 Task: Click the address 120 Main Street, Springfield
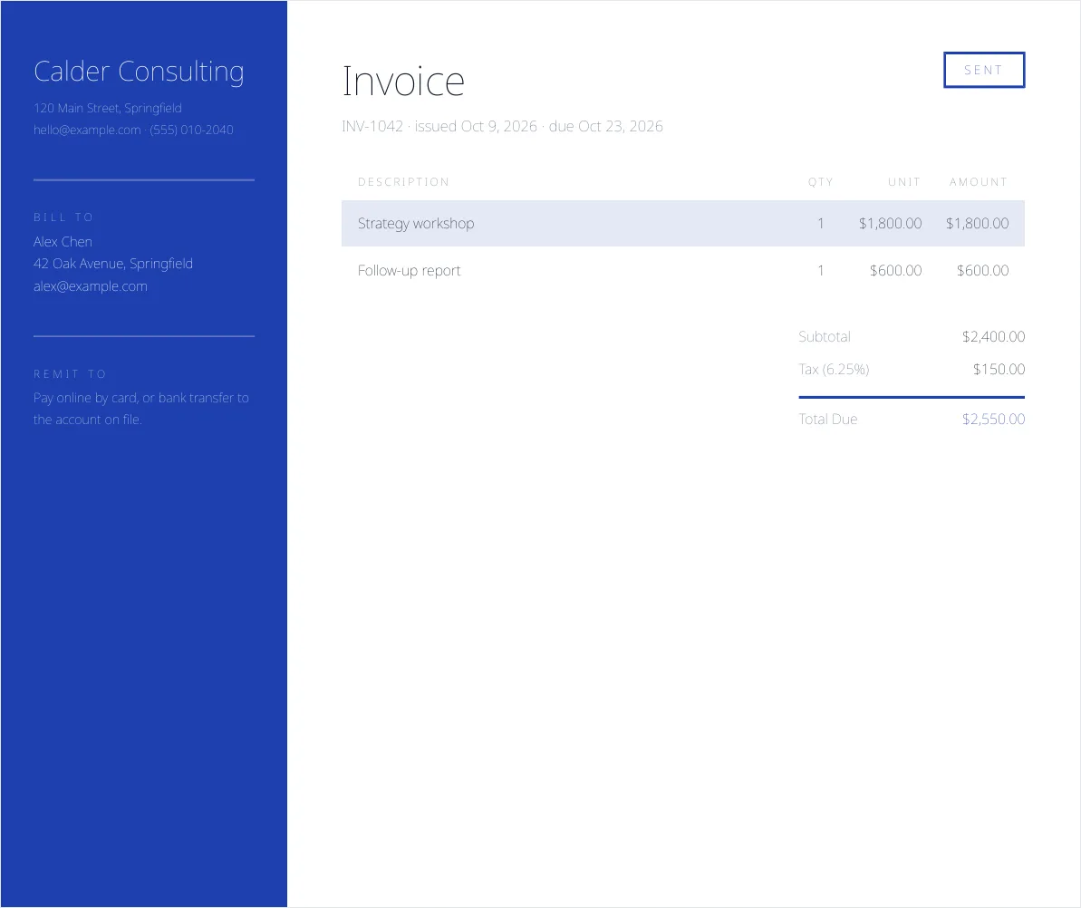pyautogui.click(x=108, y=108)
